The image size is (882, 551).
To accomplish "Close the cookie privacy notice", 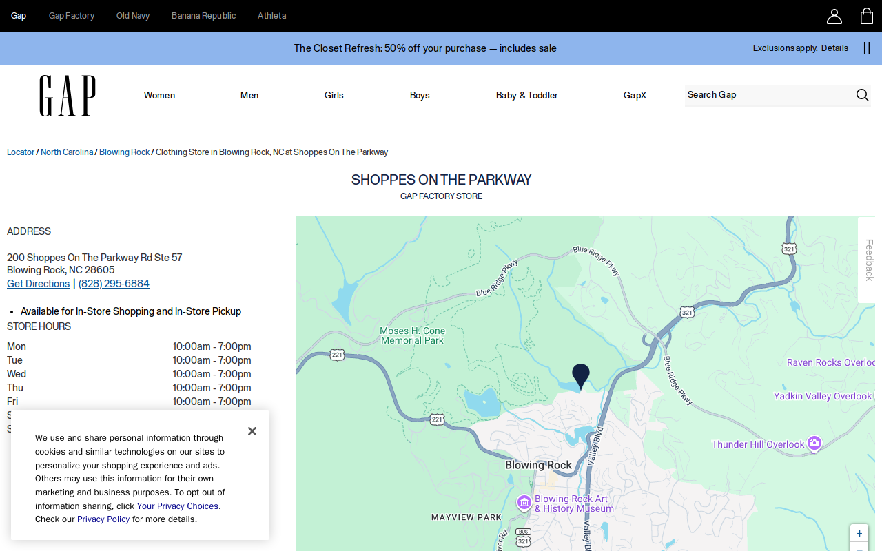I will (x=252, y=431).
